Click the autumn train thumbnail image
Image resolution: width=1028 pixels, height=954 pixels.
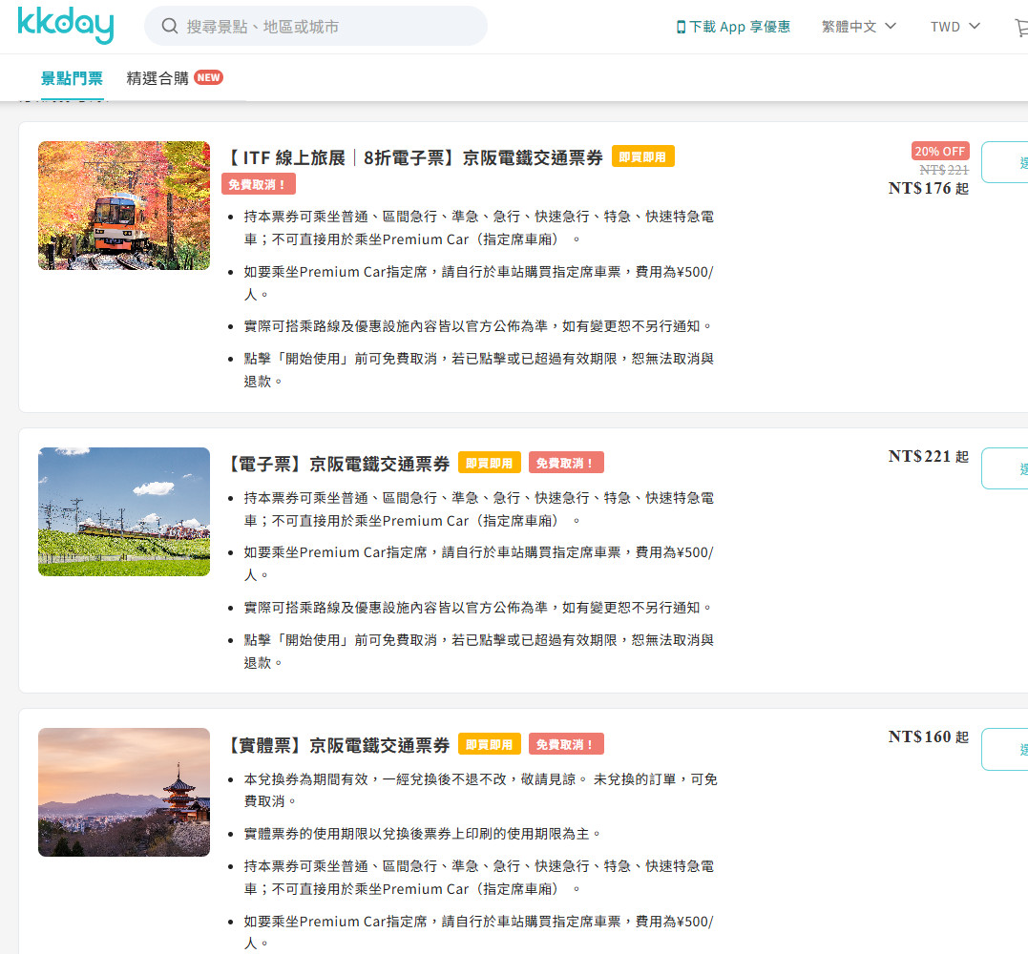coord(124,205)
